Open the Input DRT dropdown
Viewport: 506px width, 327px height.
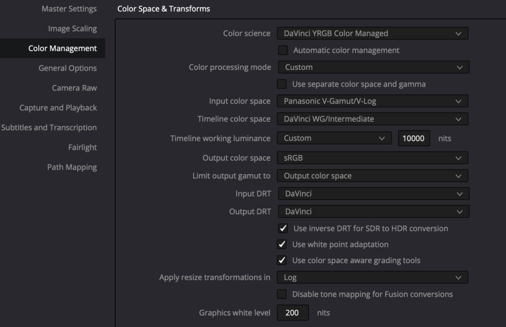click(x=374, y=193)
